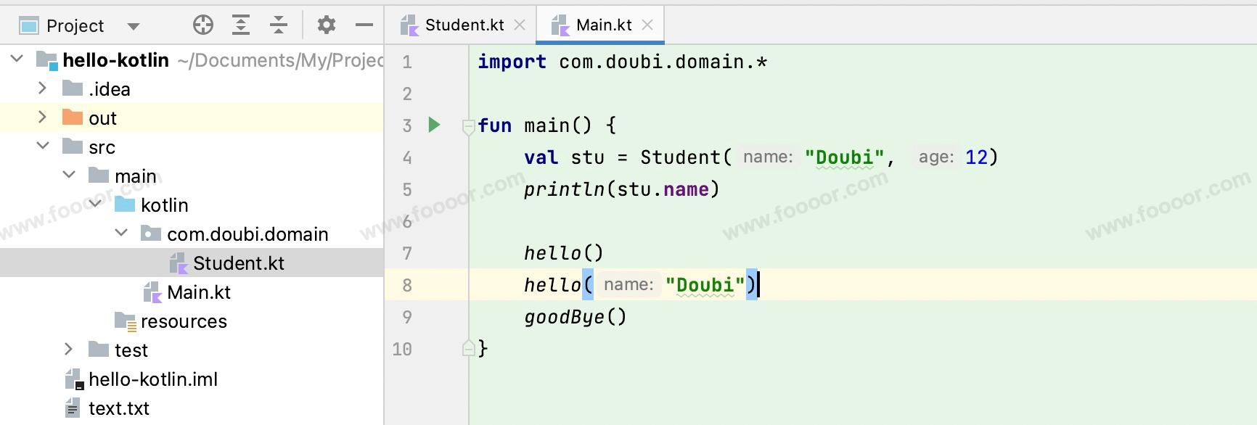Select the resources folder in tree

183,321
